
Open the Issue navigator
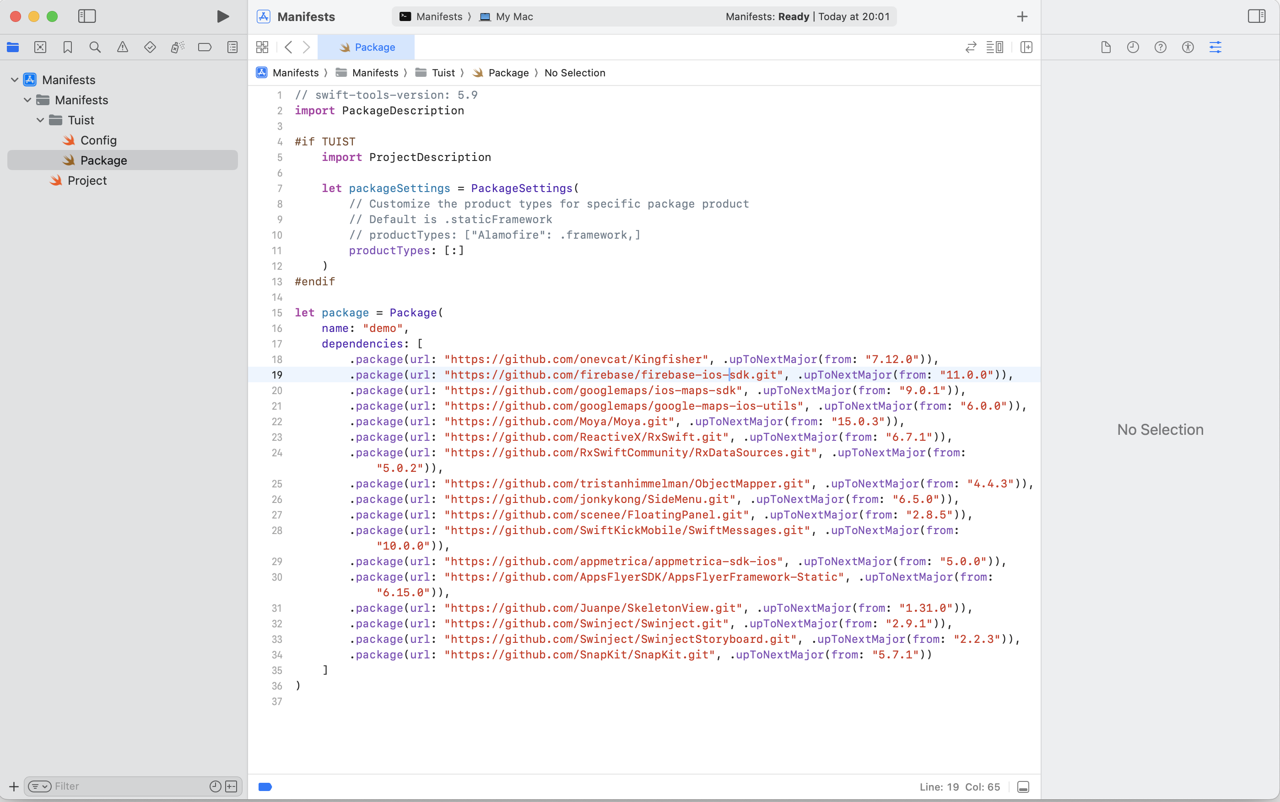(123, 47)
